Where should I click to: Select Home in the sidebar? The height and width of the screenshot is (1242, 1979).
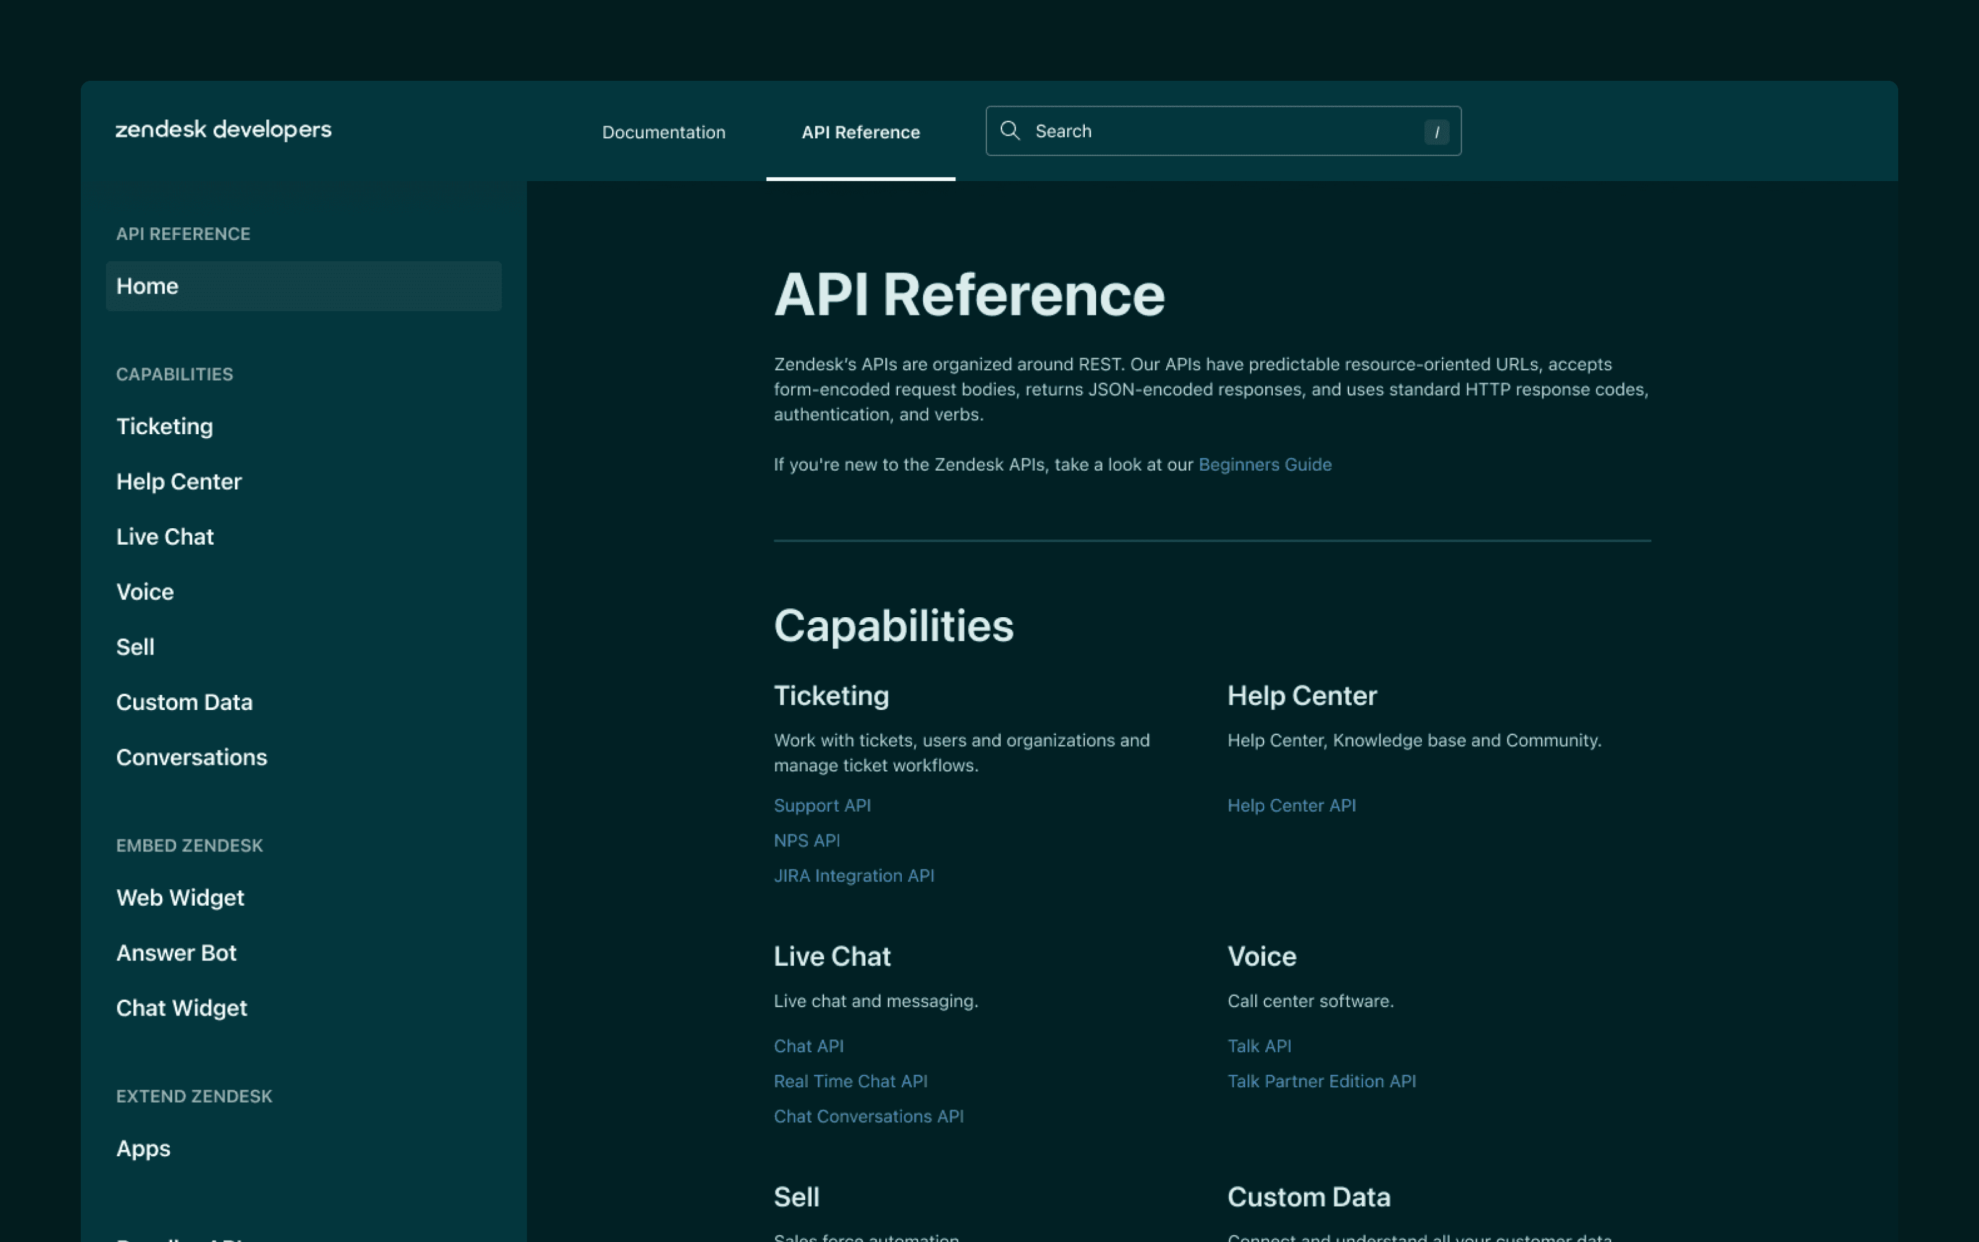tap(303, 286)
